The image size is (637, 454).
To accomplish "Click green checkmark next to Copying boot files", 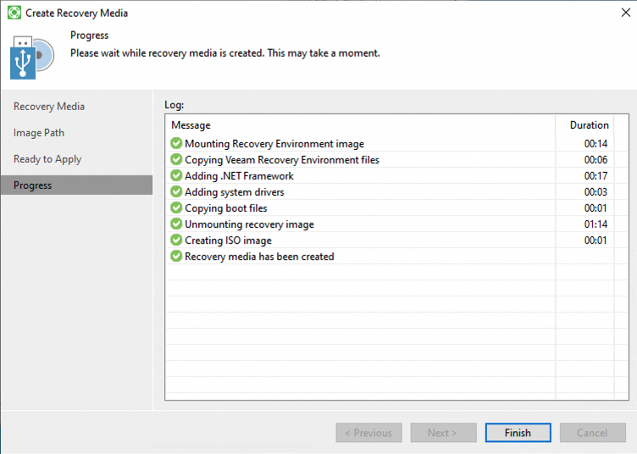I will click(x=176, y=208).
